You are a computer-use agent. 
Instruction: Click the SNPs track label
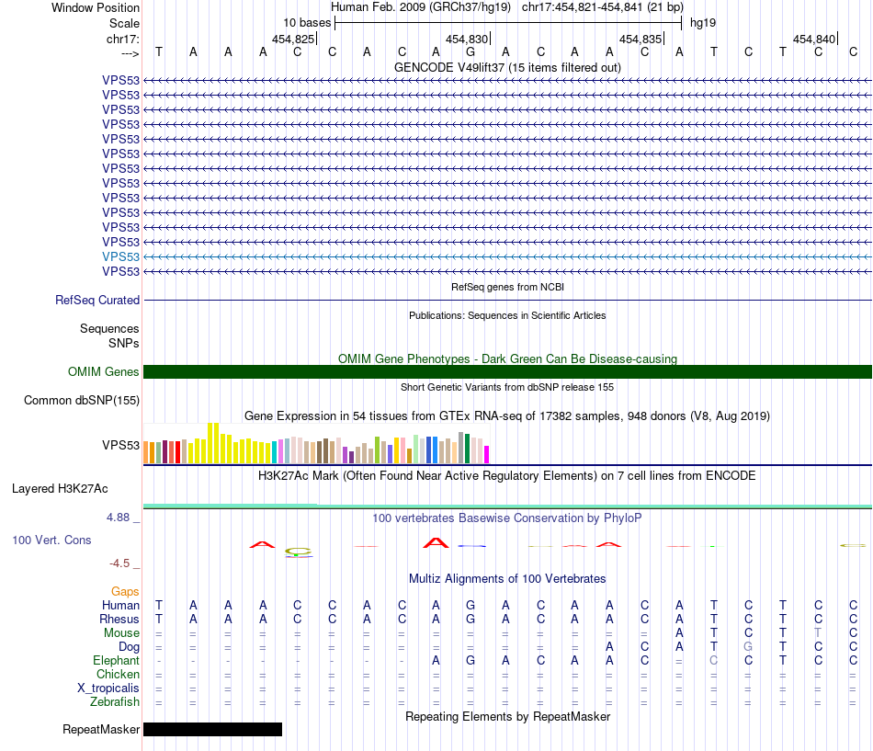coord(124,343)
